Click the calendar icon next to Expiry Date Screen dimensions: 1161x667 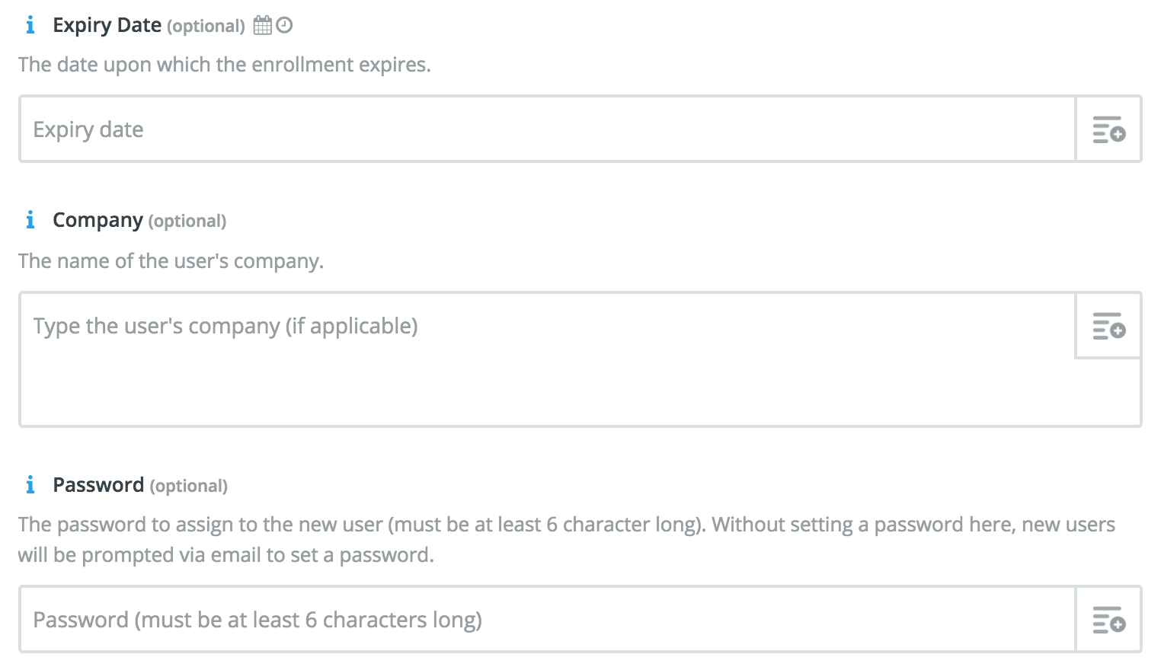click(x=262, y=25)
